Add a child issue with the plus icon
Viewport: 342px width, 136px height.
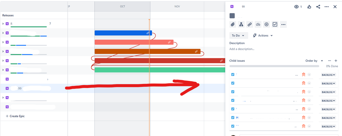pos(336,61)
